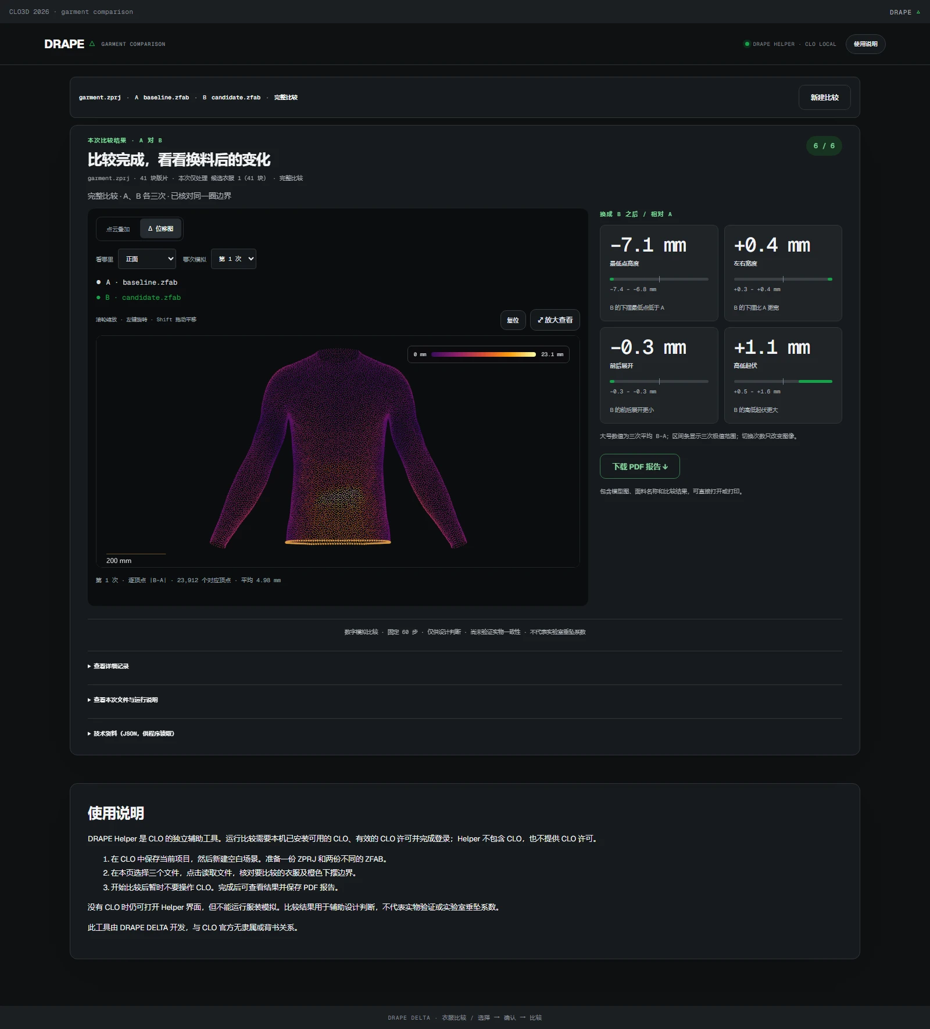Click the 6 / 6 progress badge
930x1029 pixels.
pyautogui.click(x=824, y=146)
